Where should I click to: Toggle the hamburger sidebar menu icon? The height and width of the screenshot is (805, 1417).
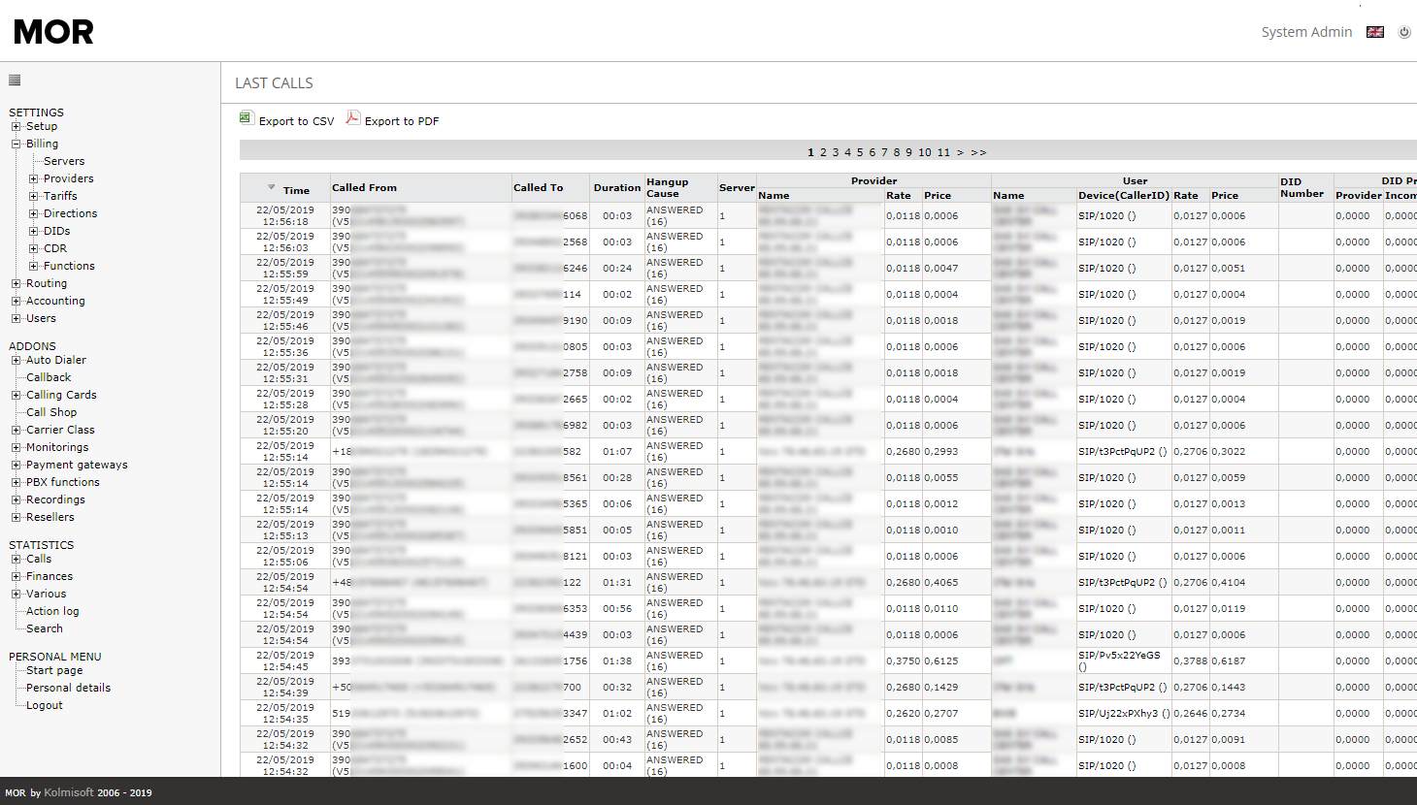(15, 80)
